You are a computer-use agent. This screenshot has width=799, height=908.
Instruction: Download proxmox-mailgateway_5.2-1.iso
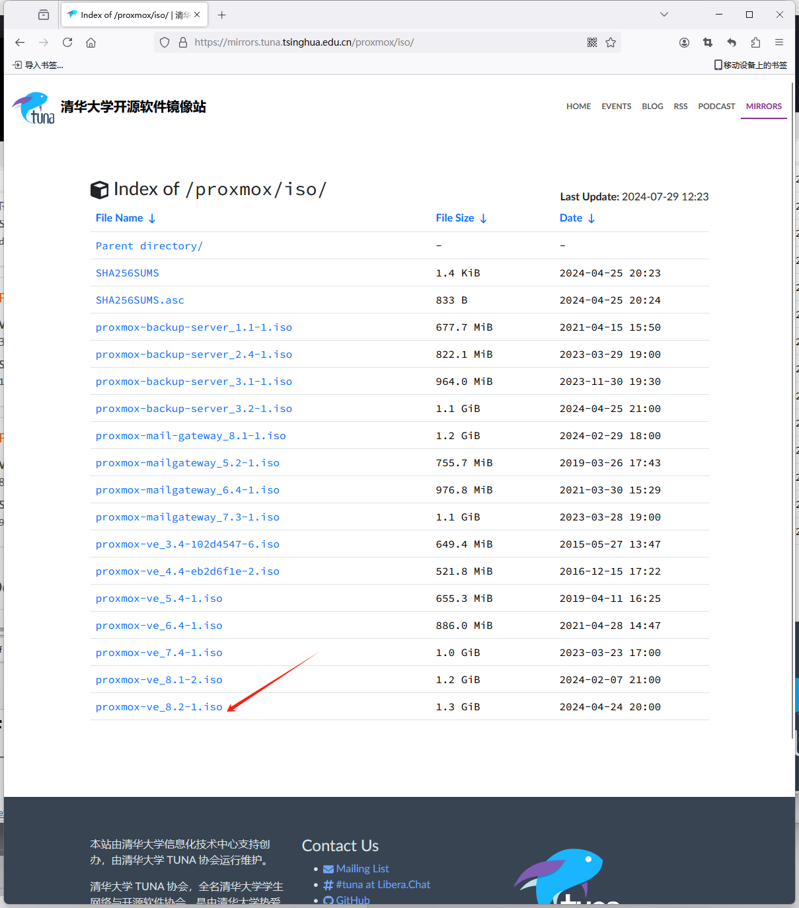(x=188, y=463)
